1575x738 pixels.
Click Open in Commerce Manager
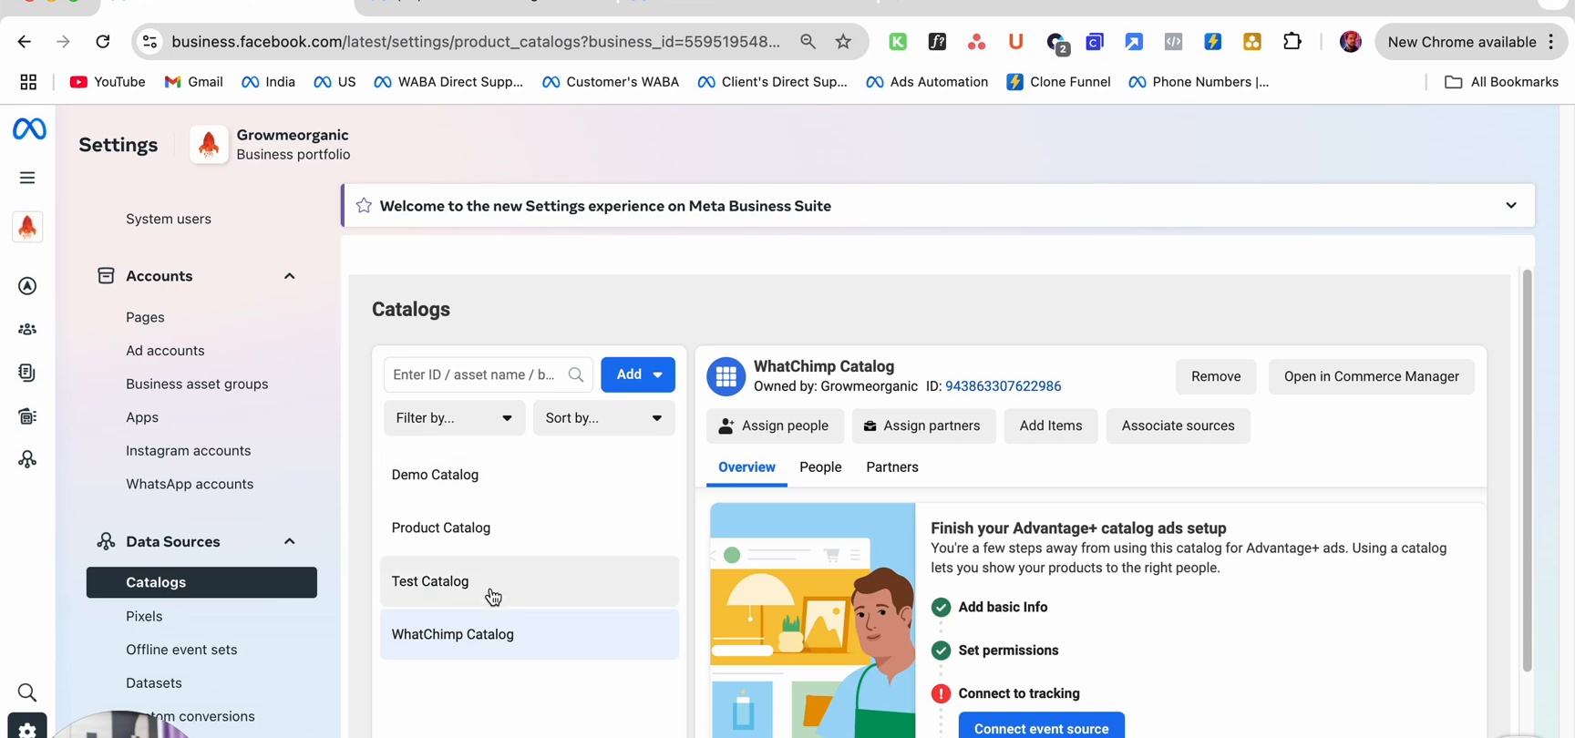point(1372,376)
